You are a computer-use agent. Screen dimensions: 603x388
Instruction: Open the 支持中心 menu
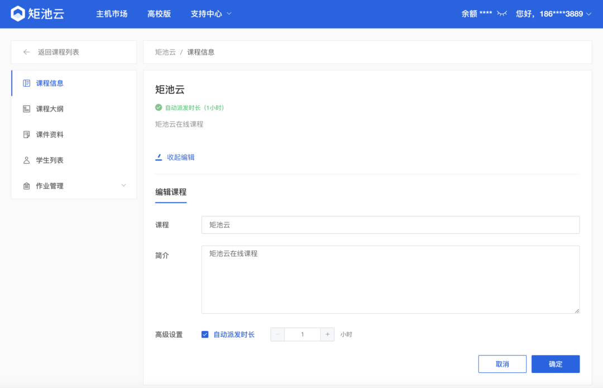click(x=210, y=14)
